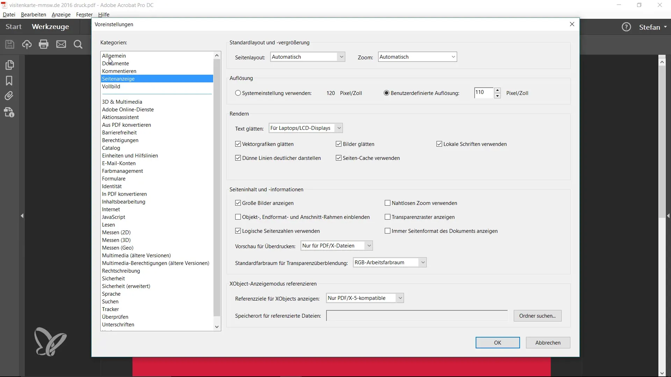The width and height of the screenshot is (671, 377).
Task: Click the Abbrechen button
Action: click(548, 343)
